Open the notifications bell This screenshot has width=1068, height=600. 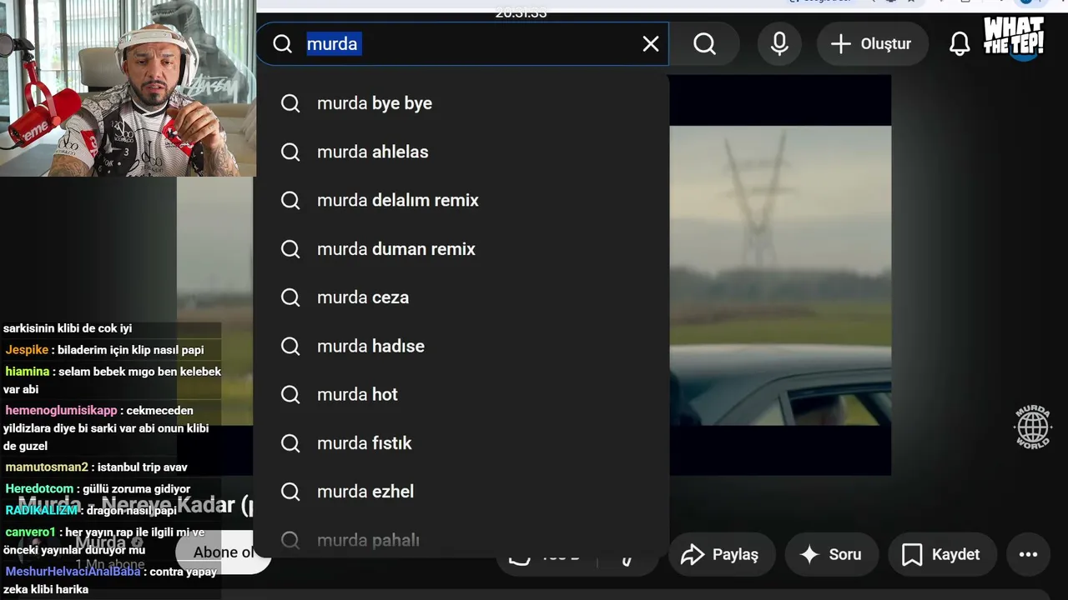click(960, 44)
